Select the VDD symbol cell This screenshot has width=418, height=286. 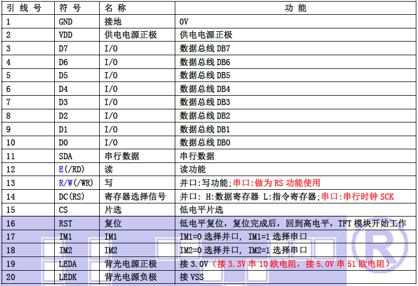pos(65,35)
